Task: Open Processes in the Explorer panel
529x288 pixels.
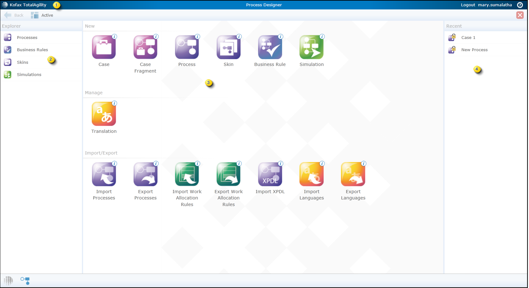Action: (27, 37)
